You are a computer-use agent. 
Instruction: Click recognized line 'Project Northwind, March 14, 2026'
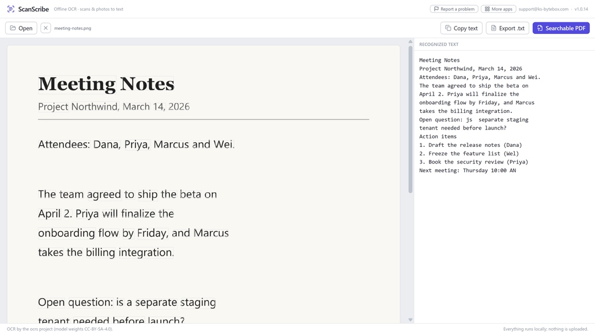pyautogui.click(x=470, y=69)
